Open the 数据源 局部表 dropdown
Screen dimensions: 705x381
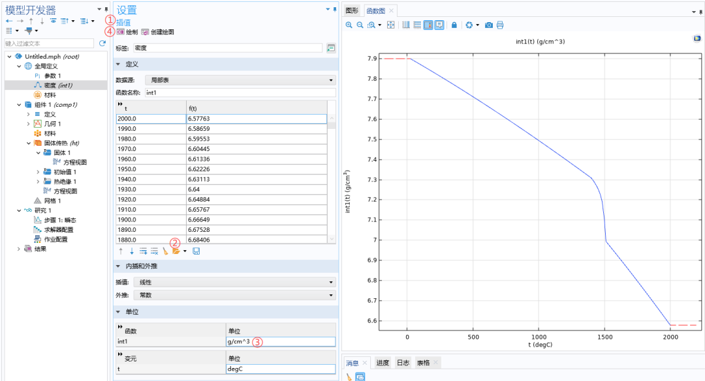click(x=240, y=80)
